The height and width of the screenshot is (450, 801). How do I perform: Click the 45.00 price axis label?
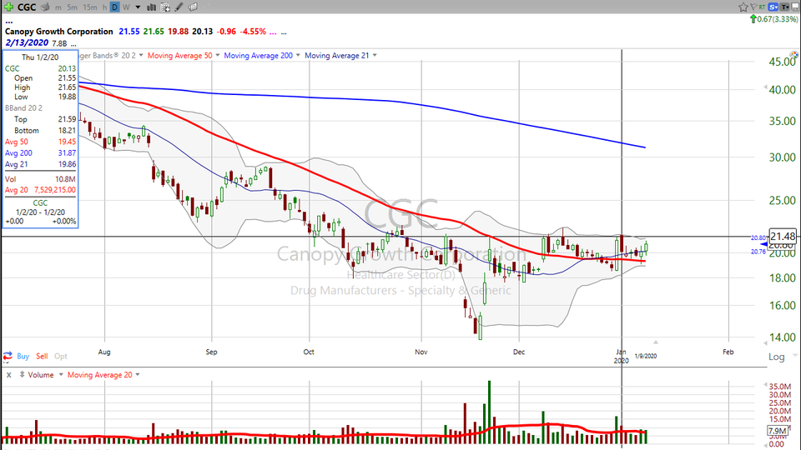point(782,62)
